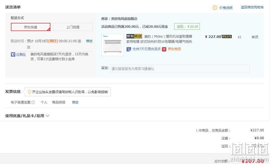Image resolution: width=271 pixels, height=164 pixels.
Task: Click the 京东精选 badge
Action: click(x=134, y=36)
